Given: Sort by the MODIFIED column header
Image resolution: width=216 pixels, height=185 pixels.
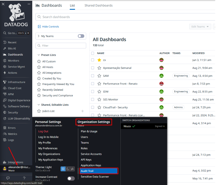Looking at the screenshot, I should [198, 53].
